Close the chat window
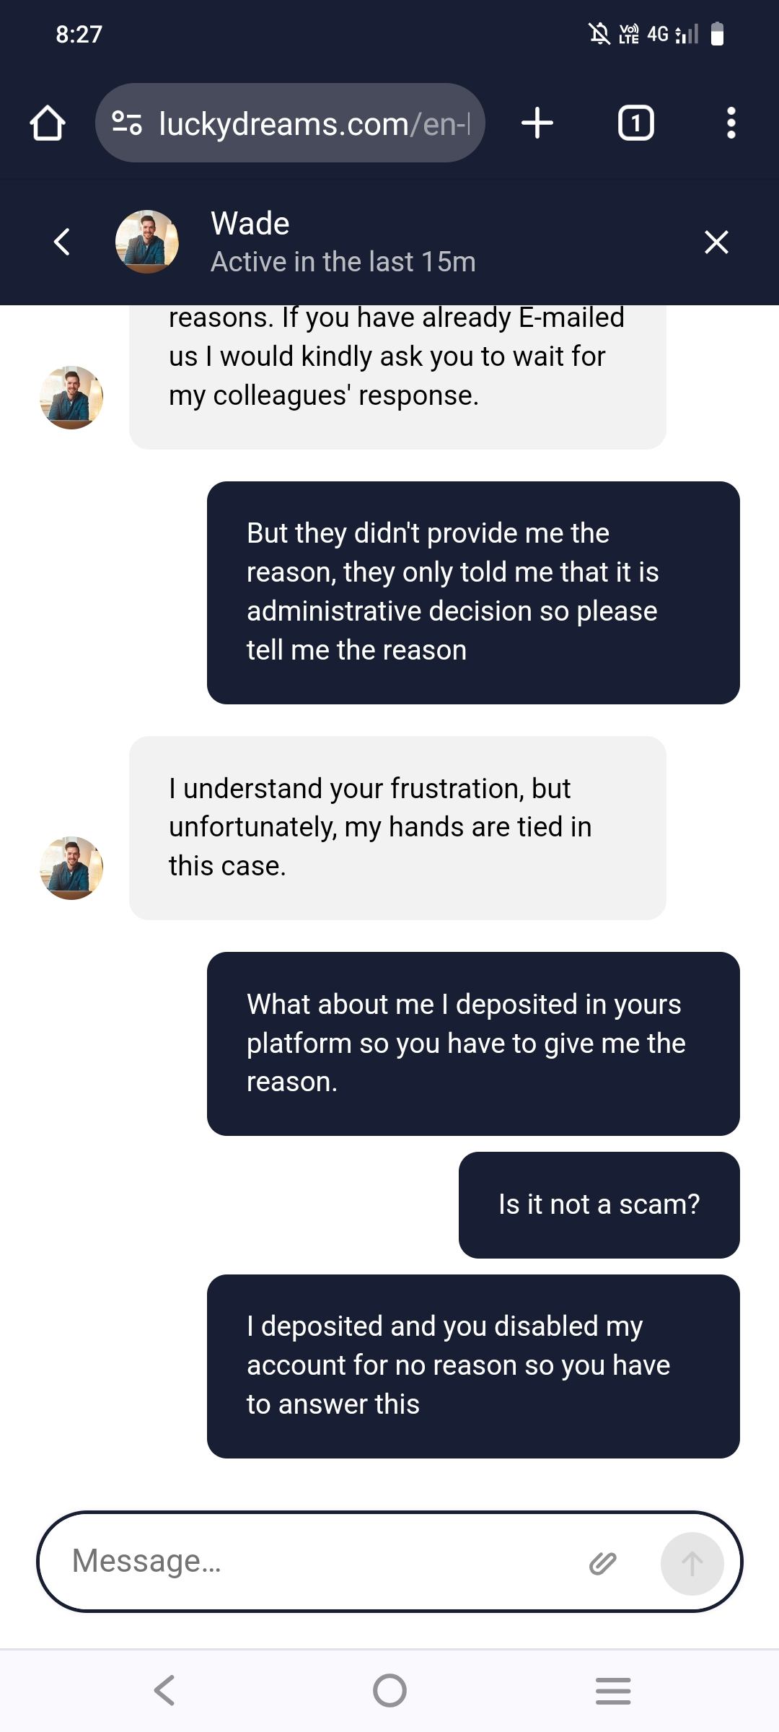The image size is (779, 1732). click(716, 242)
